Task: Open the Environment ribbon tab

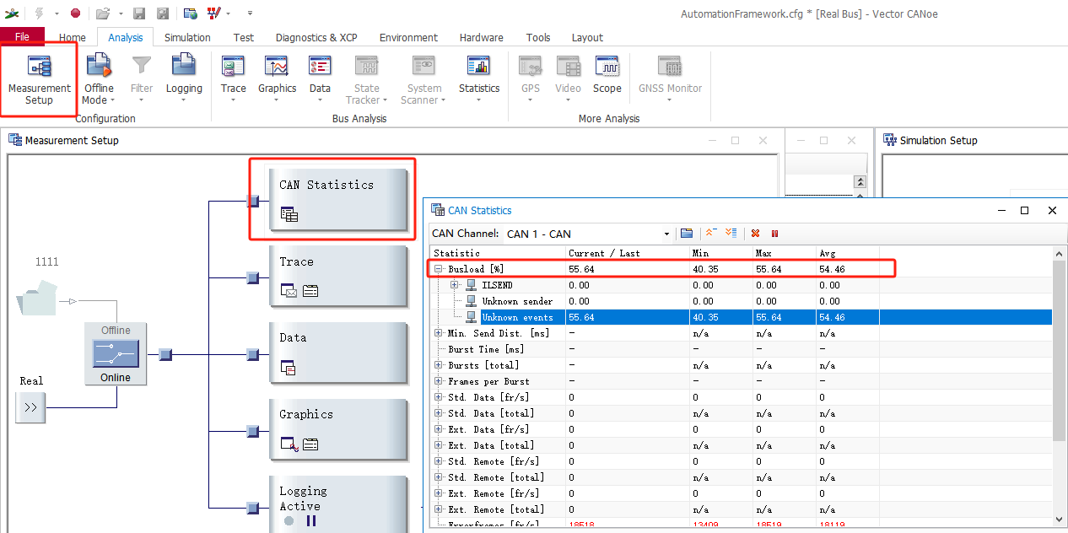Action: (x=408, y=37)
